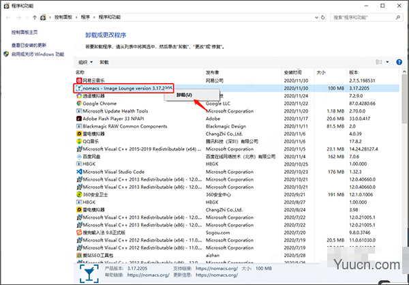Click the 控制面板 breadcrumb
Viewport: 409px width, 285px height.
tap(63, 18)
